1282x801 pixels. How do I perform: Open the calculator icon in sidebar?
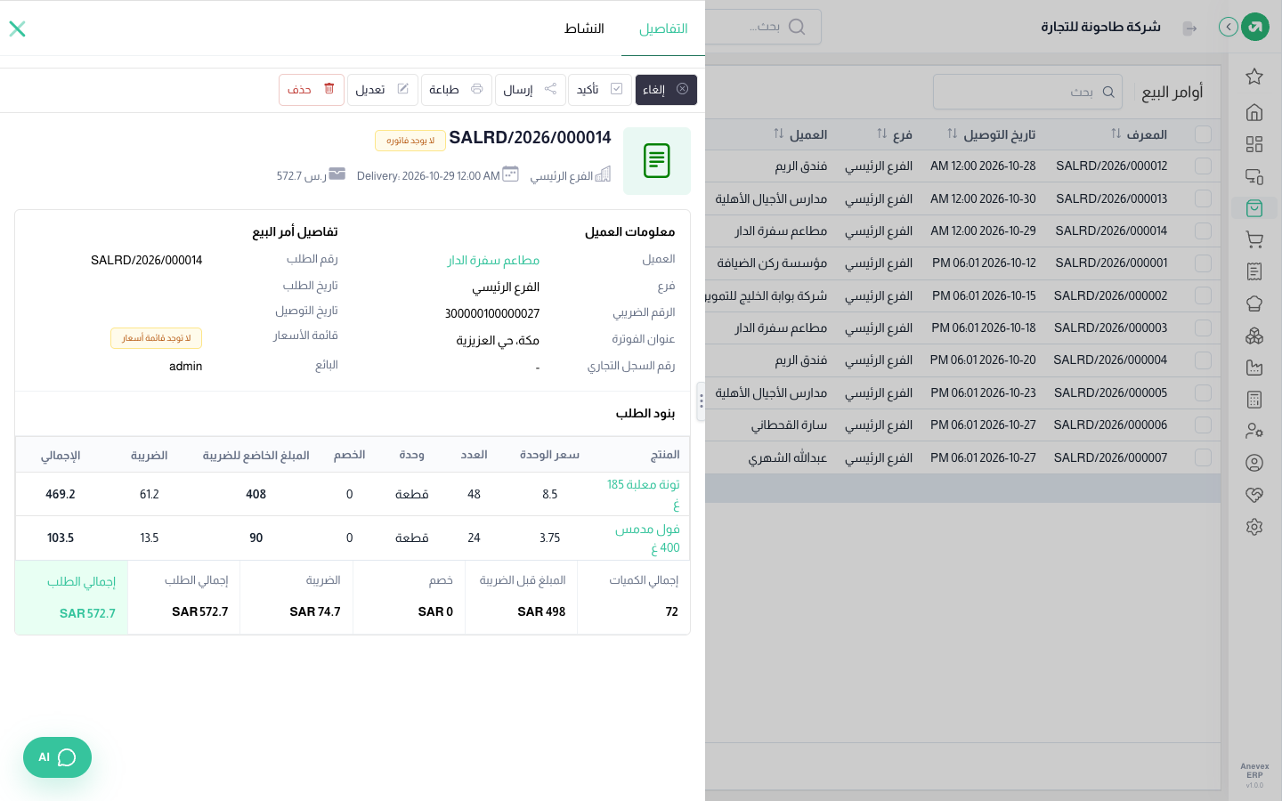[x=1254, y=400]
